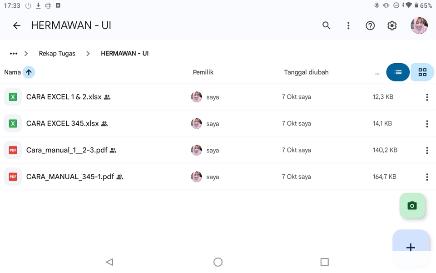
Task: Switch to grid view layout
Action: click(422, 72)
